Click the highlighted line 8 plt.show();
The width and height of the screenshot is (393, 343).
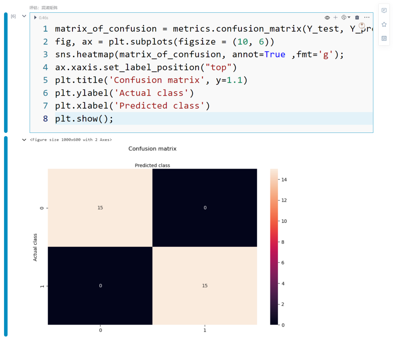(214, 119)
